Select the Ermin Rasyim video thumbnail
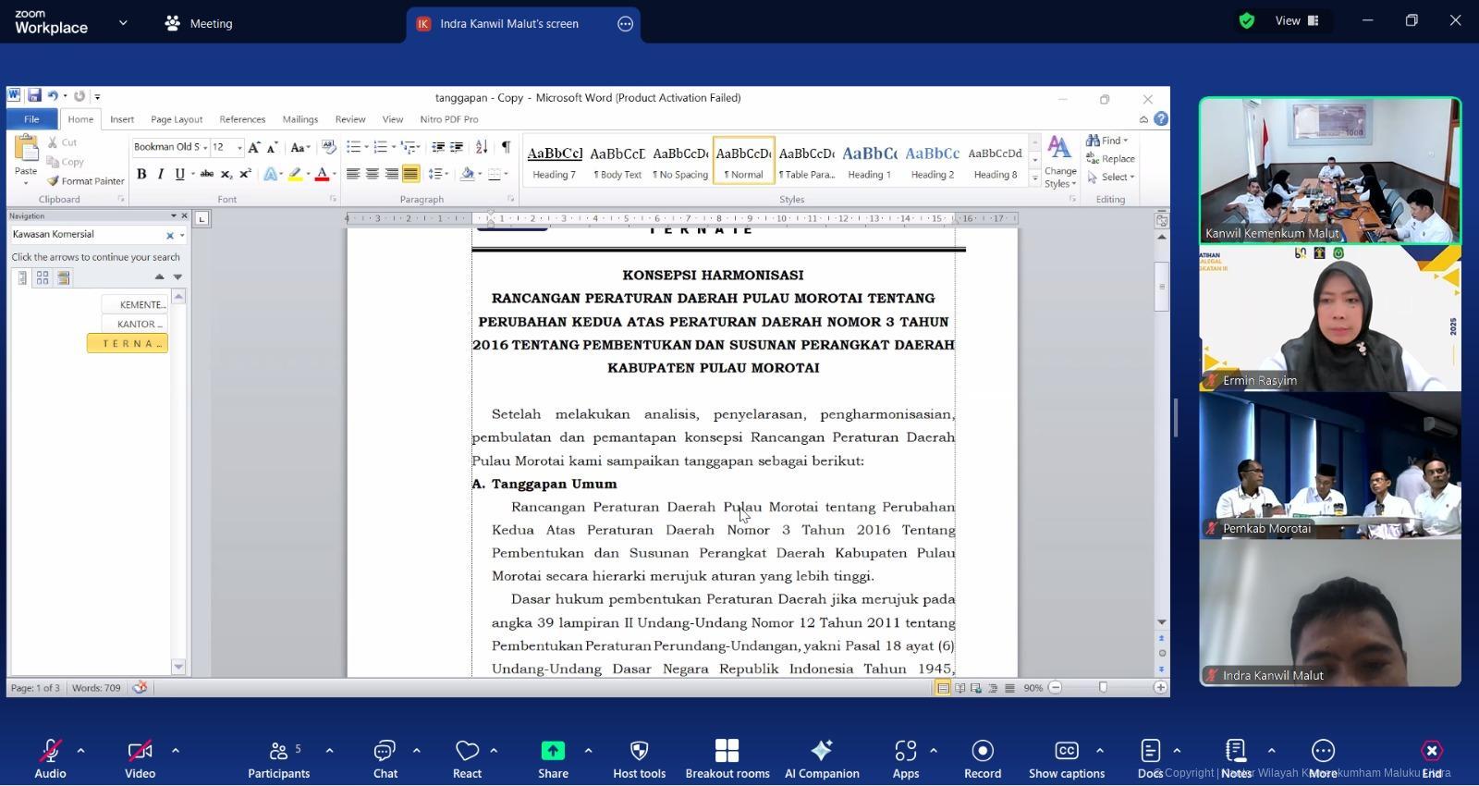Viewport: 1479px width, 786px height. (1329, 319)
